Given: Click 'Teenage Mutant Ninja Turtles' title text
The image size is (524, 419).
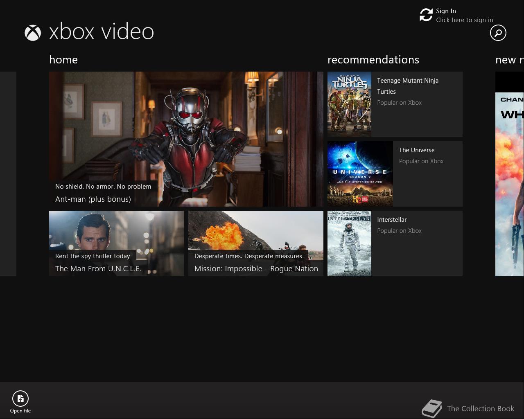Looking at the screenshot, I should coord(408,86).
